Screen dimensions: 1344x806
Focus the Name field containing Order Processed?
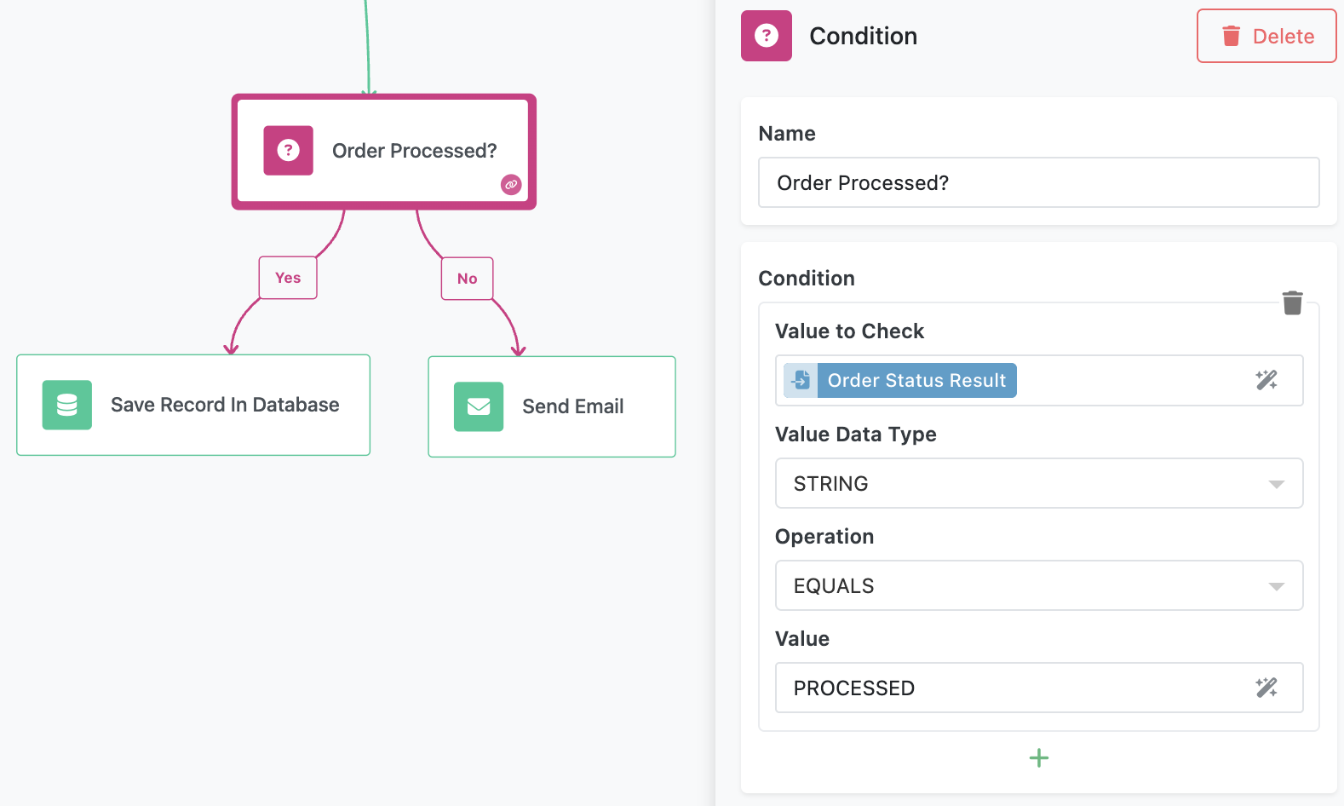[1038, 182]
